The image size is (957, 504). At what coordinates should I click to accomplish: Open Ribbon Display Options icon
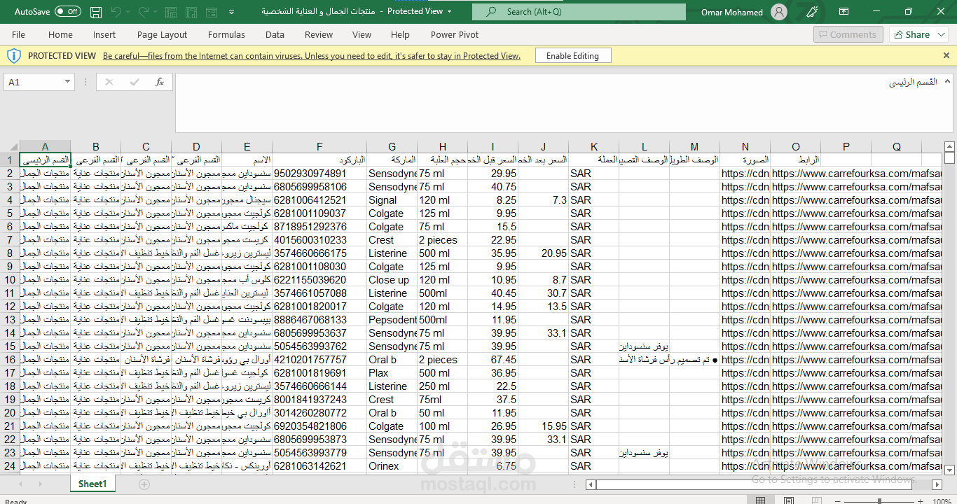844,12
